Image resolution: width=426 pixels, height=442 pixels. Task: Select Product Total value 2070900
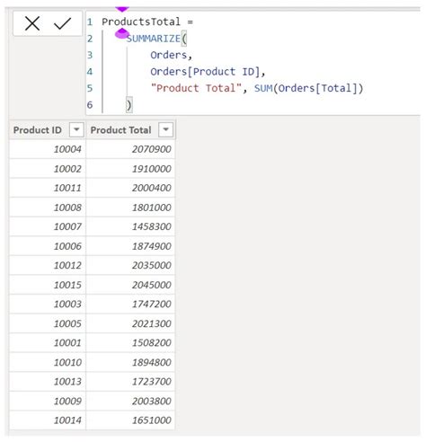coord(130,149)
